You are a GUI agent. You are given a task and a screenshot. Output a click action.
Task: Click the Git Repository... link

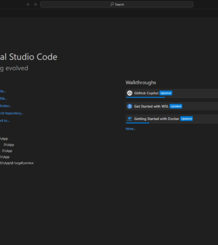point(11,113)
